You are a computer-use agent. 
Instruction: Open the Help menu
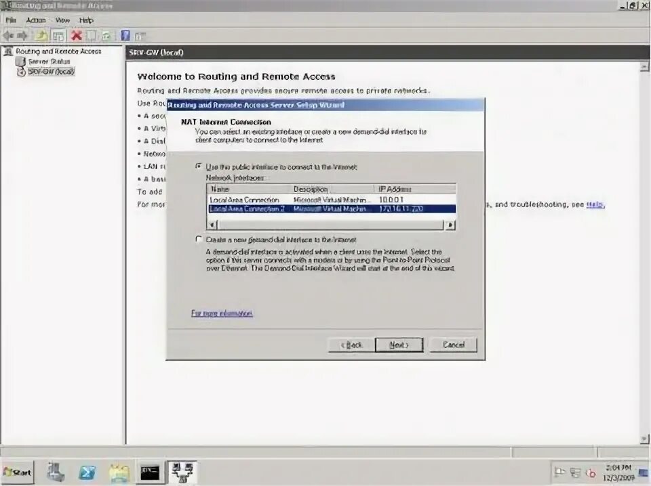pos(86,20)
